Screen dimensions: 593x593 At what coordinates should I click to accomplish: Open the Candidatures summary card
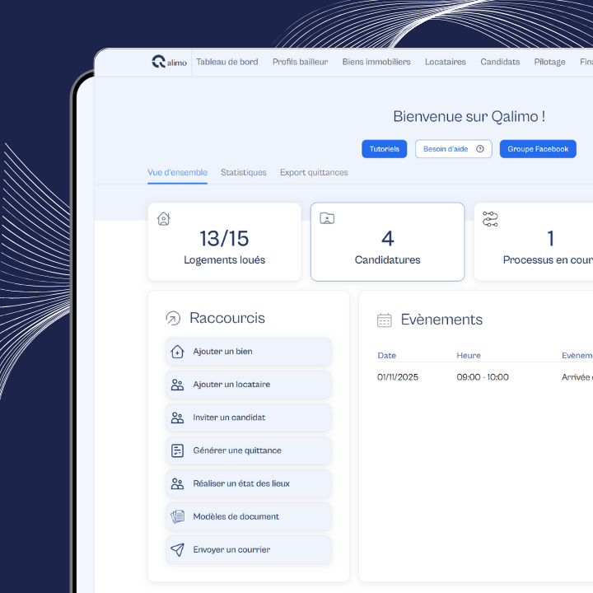pyautogui.click(x=387, y=242)
